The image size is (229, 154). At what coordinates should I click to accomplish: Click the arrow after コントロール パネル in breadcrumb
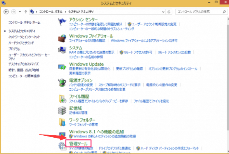coord(66,12)
